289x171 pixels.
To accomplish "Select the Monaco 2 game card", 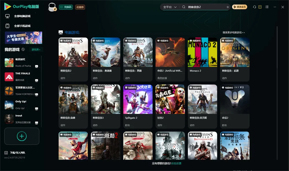I will (202, 59).
